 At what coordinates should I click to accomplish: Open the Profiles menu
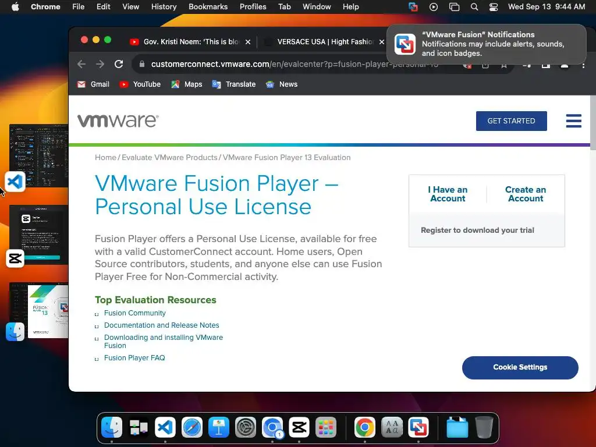[x=253, y=7]
